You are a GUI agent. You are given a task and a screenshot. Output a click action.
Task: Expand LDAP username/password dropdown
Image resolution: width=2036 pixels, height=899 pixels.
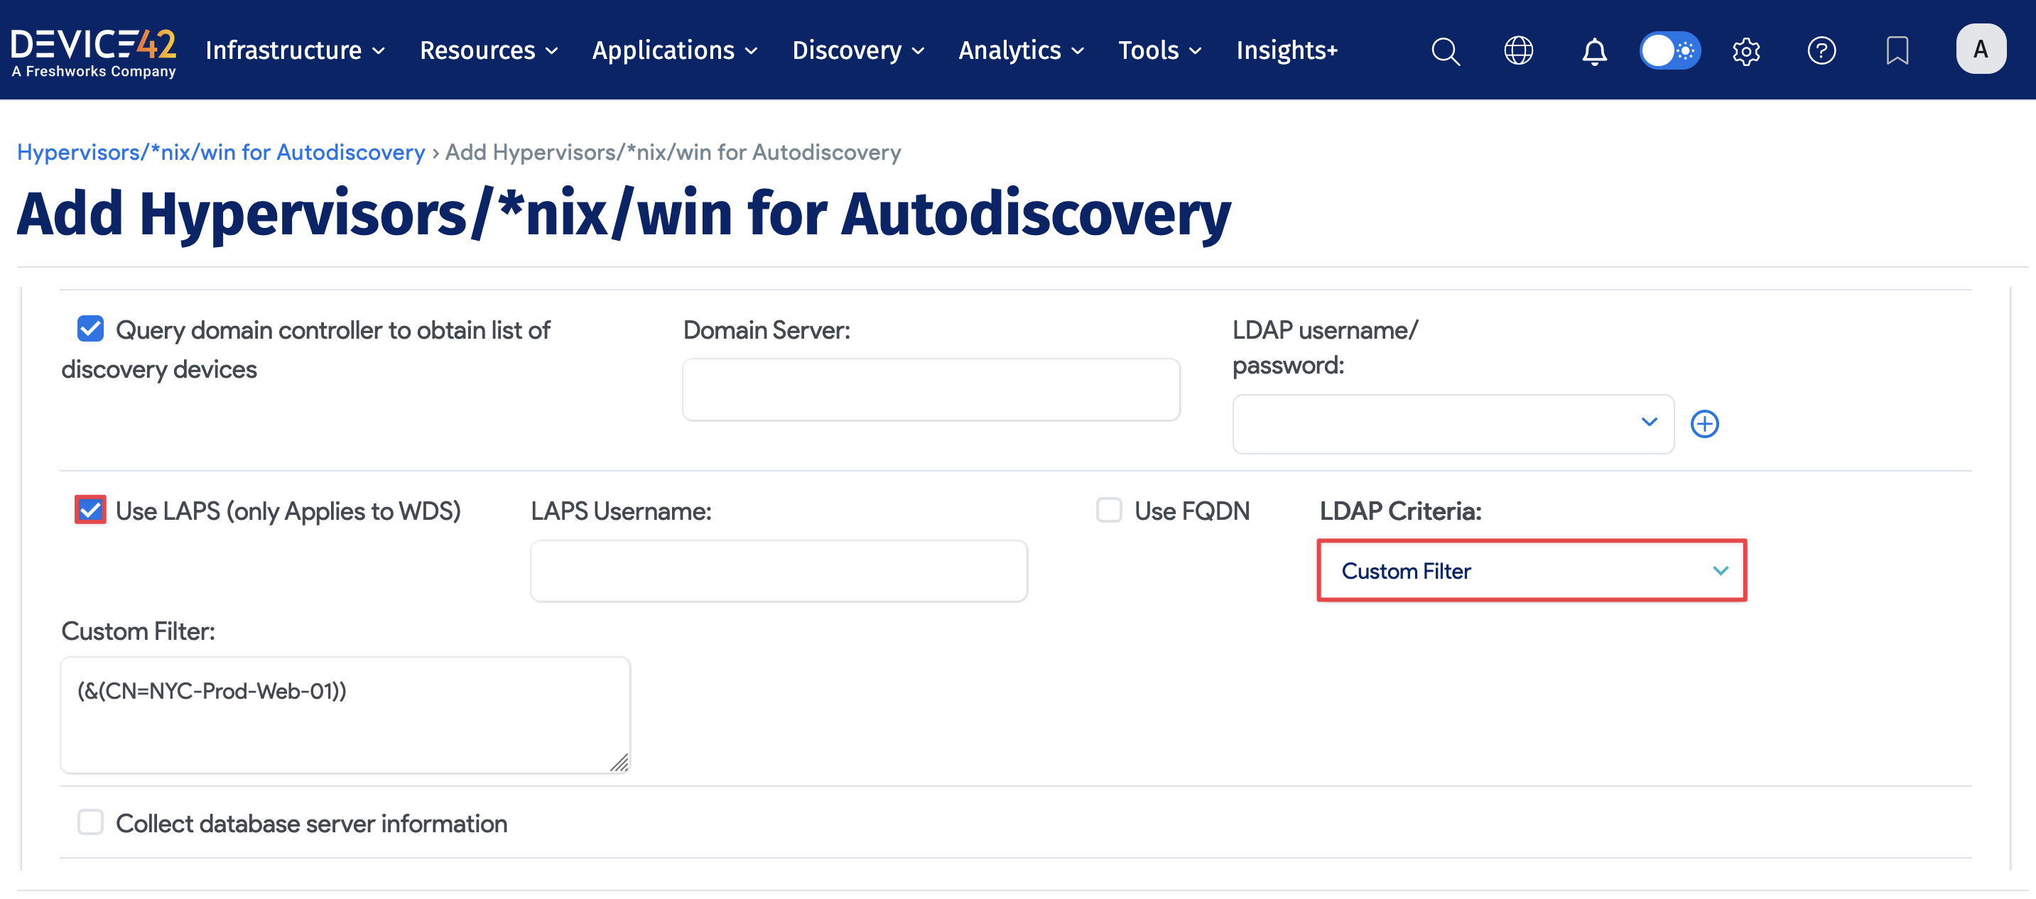[1452, 423]
